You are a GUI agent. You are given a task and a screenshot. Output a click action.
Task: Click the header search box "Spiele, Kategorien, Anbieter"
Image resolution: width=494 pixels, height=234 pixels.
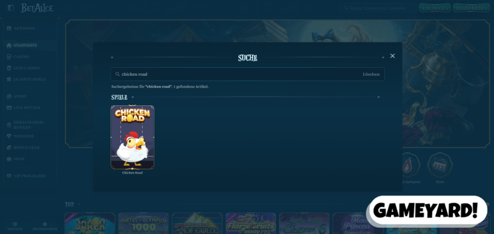(378, 8)
